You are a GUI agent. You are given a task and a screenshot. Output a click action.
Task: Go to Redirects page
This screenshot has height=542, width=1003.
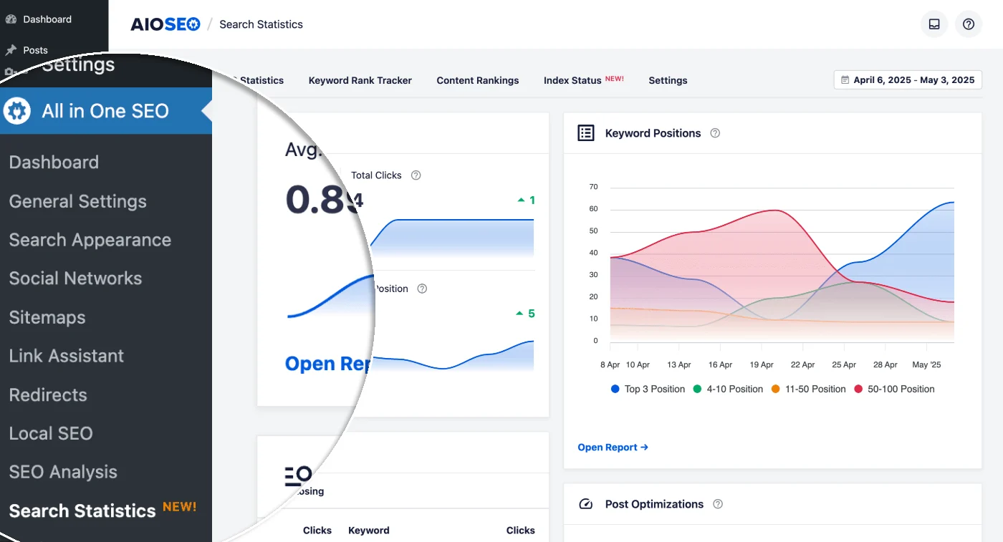(48, 395)
